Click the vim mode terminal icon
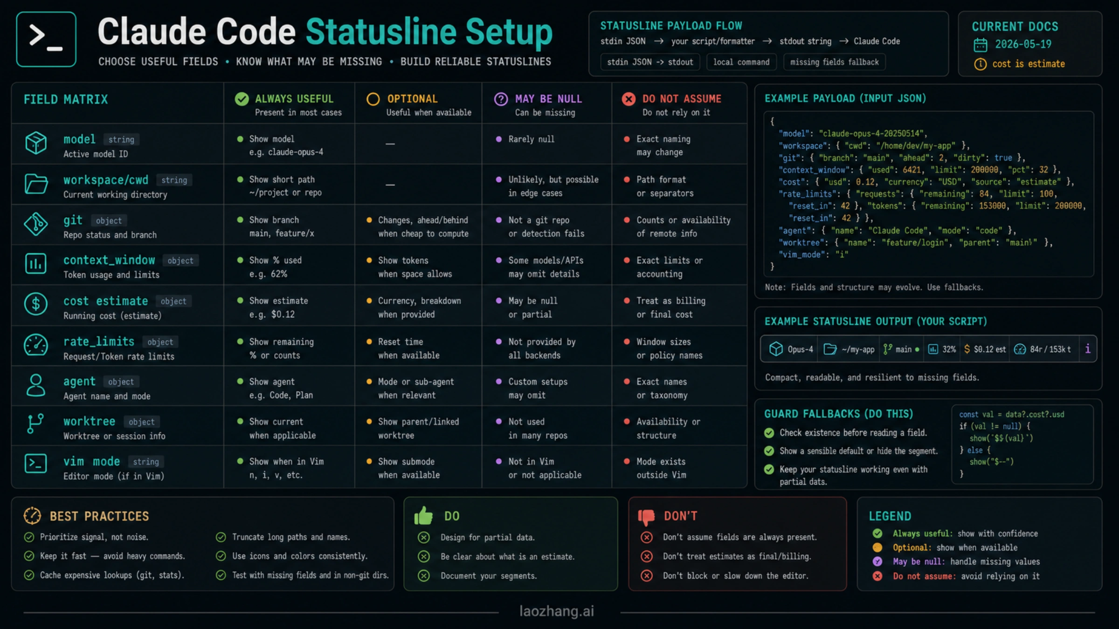This screenshot has height=629, width=1119. click(x=36, y=464)
